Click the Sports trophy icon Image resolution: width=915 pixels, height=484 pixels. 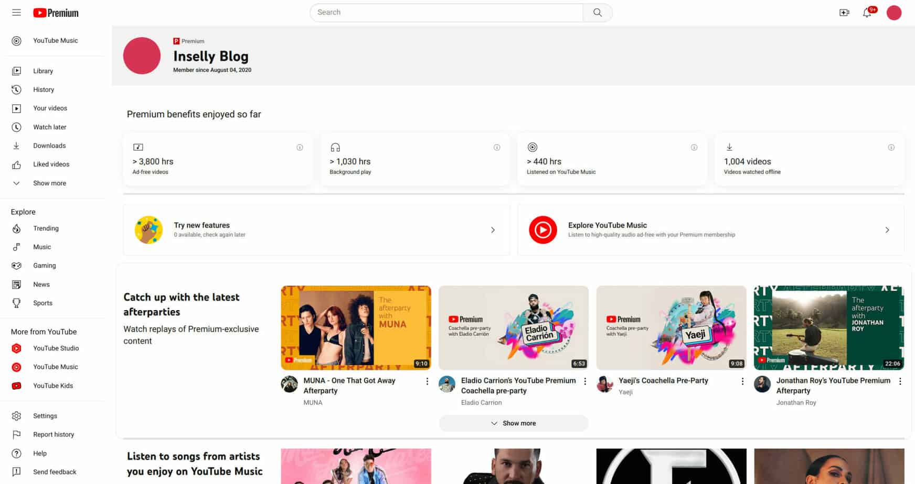17,303
